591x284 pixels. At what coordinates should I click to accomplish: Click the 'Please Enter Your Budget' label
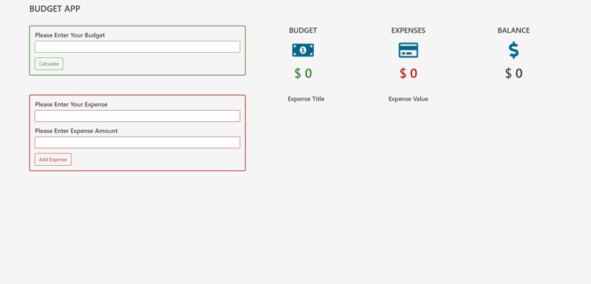coord(70,35)
